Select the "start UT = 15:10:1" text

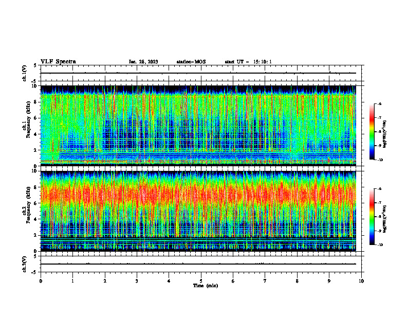248,62
